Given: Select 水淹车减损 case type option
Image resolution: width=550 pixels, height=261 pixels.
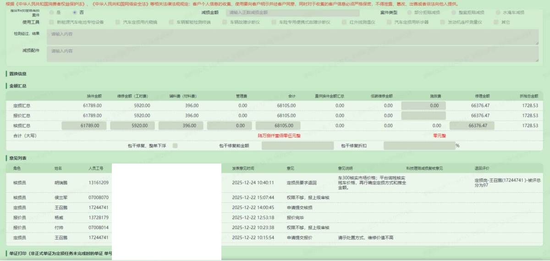Looking at the screenshot, I should [498, 12].
